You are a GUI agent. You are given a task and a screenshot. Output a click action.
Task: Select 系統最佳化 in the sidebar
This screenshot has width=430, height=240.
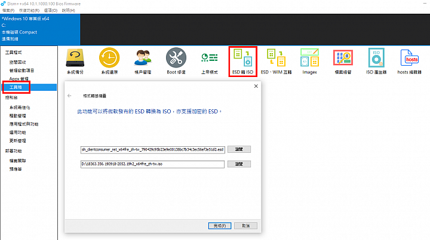20,107
